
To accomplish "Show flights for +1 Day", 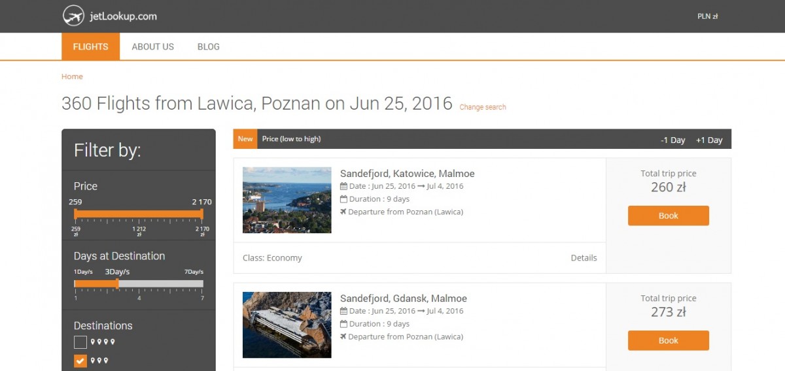I will click(708, 140).
